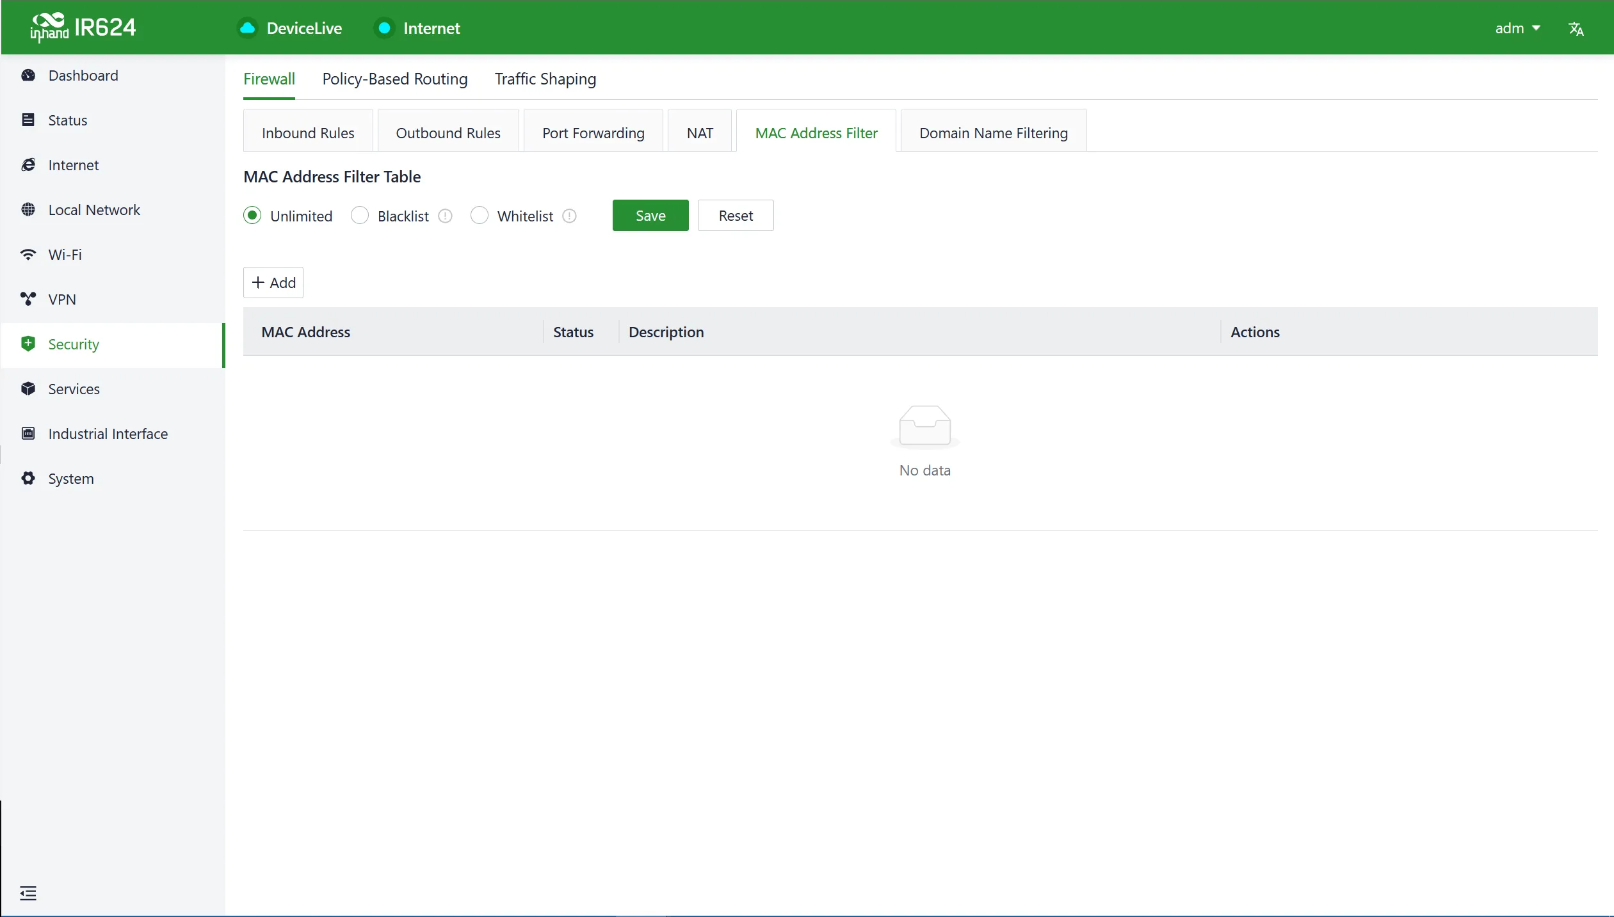Switch to Policy-Based Routing tab
This screenshot has height=917, width=1614.
pos(395,79)
